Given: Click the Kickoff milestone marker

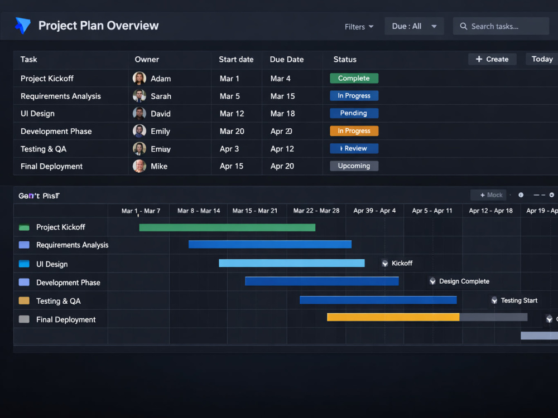Looking at the screenshot, I should pyautogui.click(x=384, y=264).
